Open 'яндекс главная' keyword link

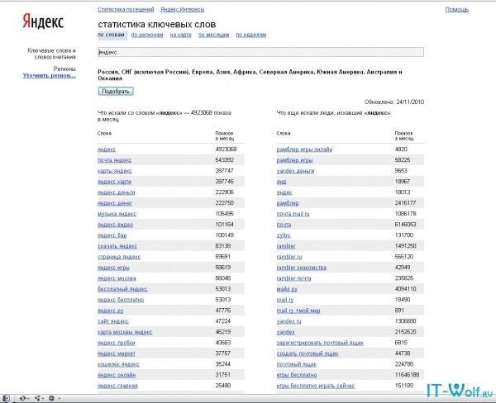pyautogui.click(x=117, y=386)
